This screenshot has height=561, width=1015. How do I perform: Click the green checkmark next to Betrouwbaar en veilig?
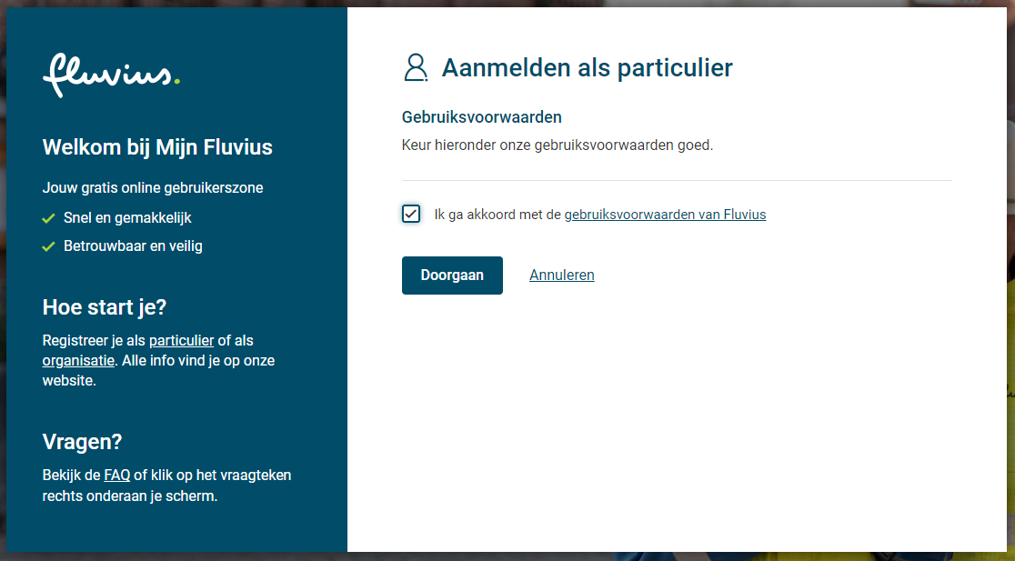click(x=48, y=246)
